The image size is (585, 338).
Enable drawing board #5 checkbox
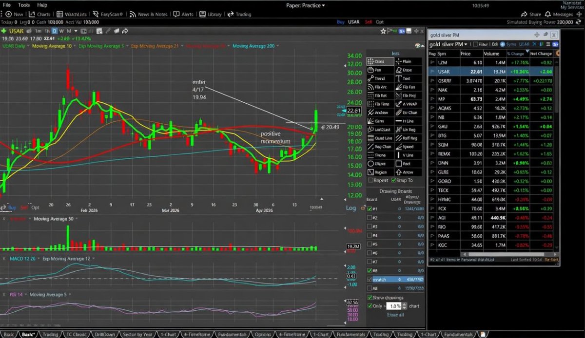[x=370, y=244]
